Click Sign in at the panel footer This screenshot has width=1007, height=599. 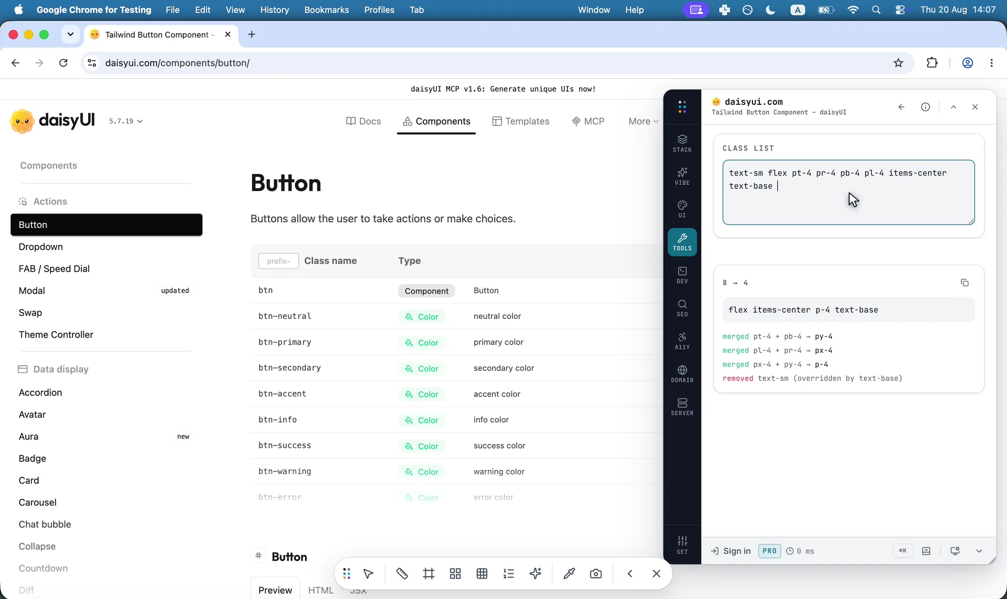pos(731,551)
